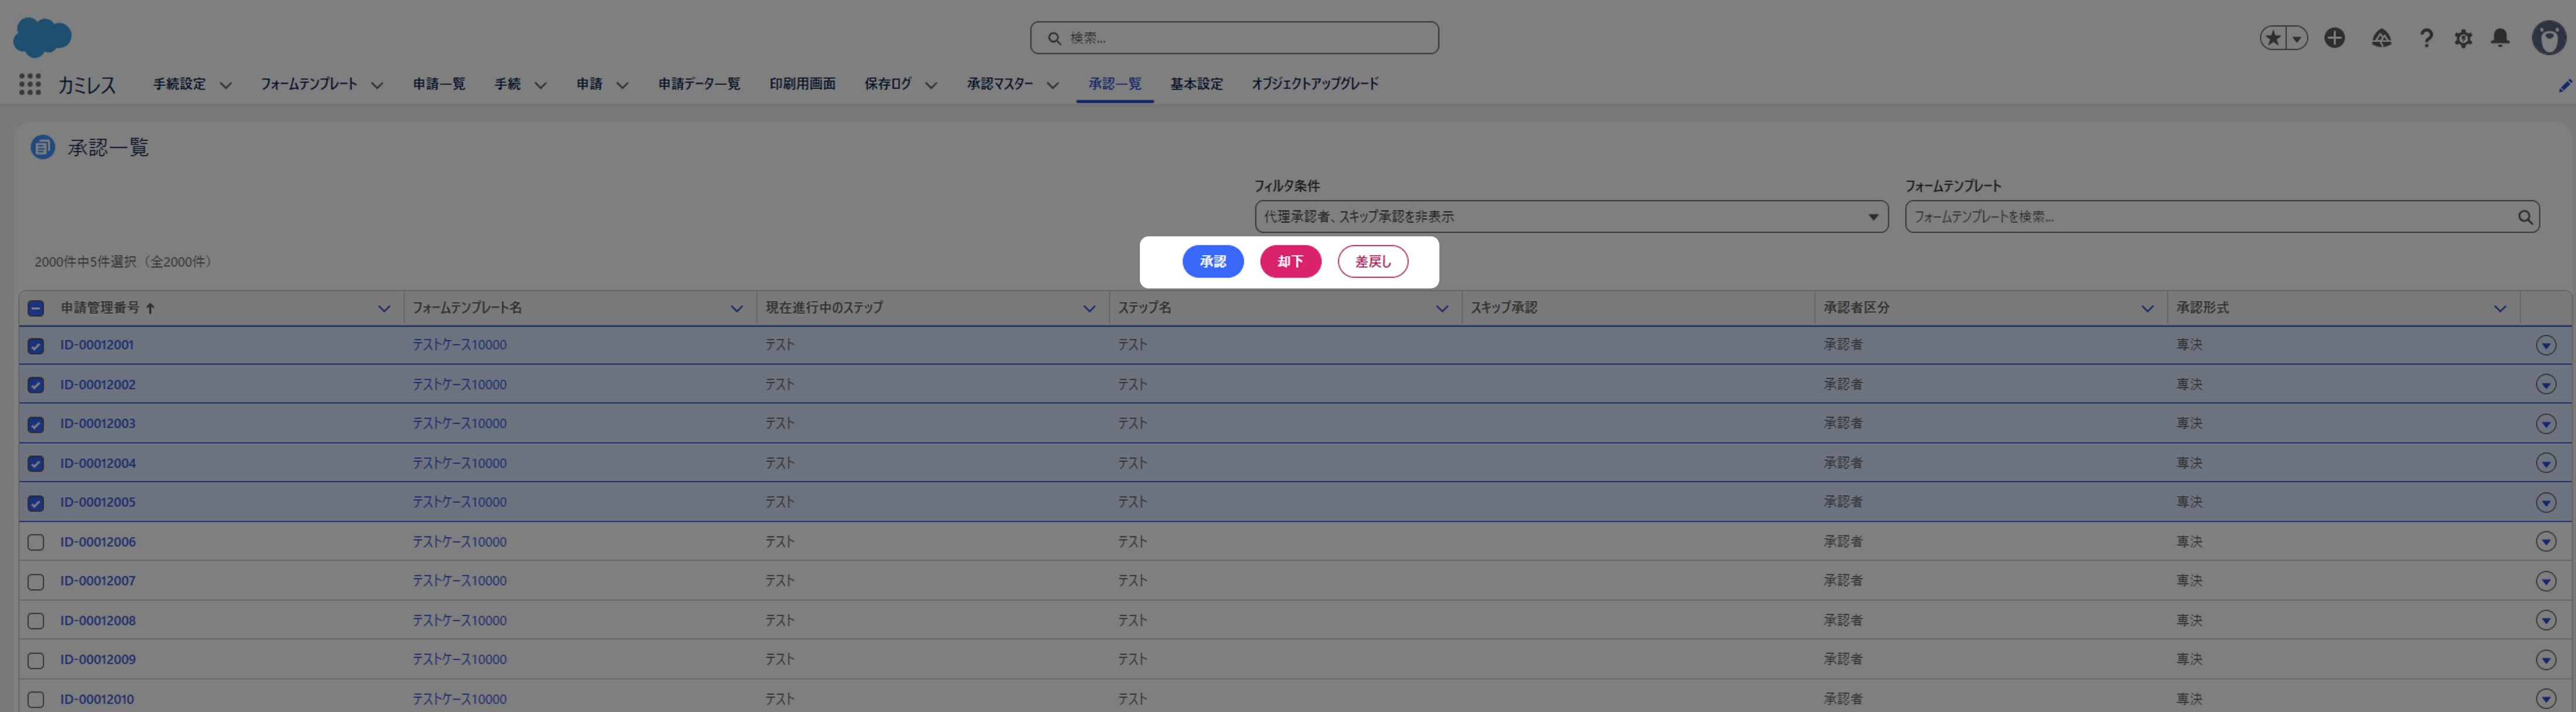Image resolution: width=2576 pixels, height=712 pixels.
Task: Open the 手続設定 menu chevron
Action: click(226, 85)
